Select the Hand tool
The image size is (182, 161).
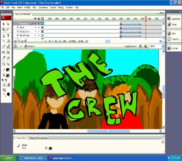(4, 64)
